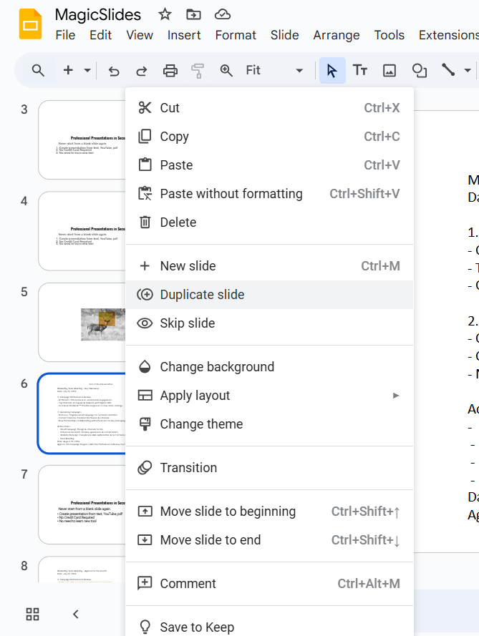Open the grid view icon
Viewport: 479px width, 636px height.
32,614
